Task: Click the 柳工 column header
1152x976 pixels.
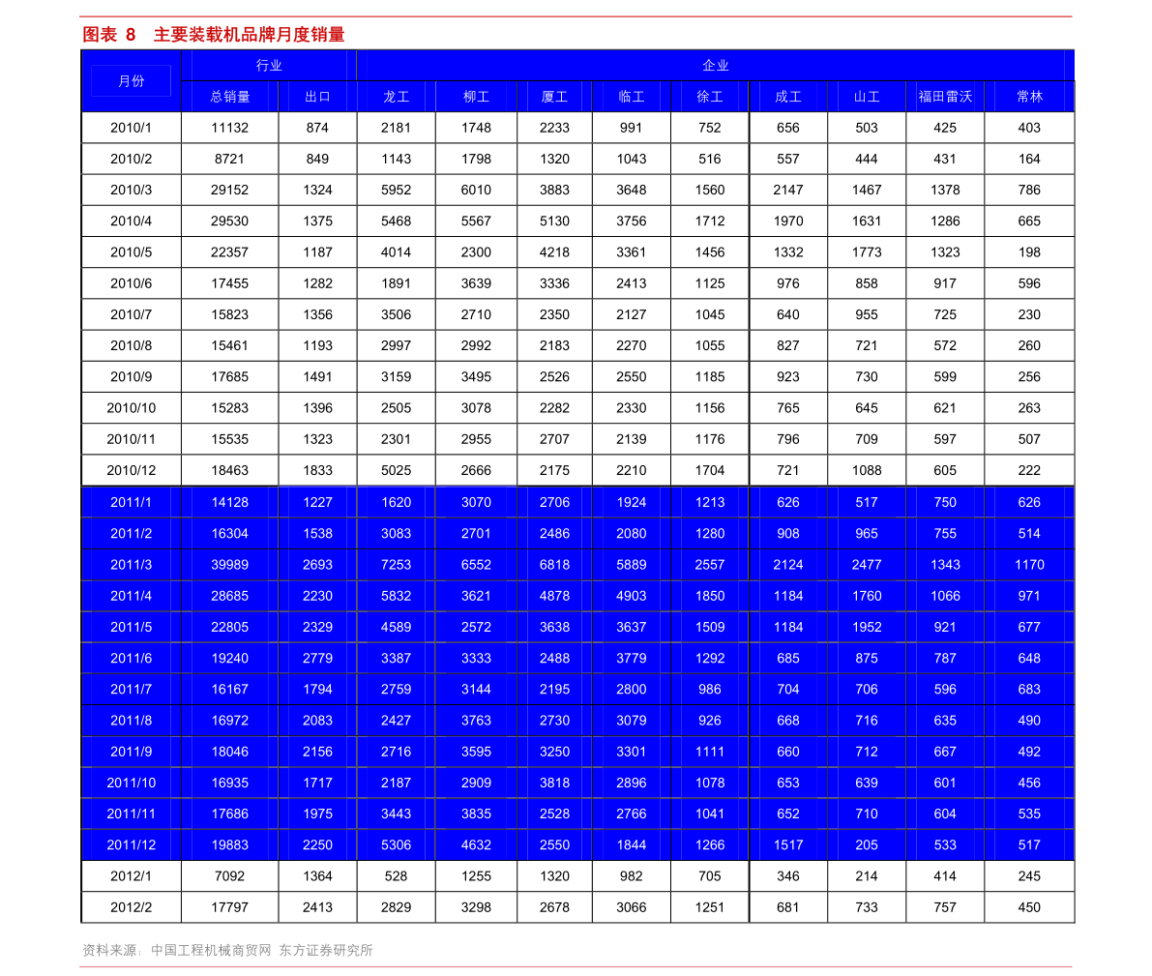Action: (476, 97)
